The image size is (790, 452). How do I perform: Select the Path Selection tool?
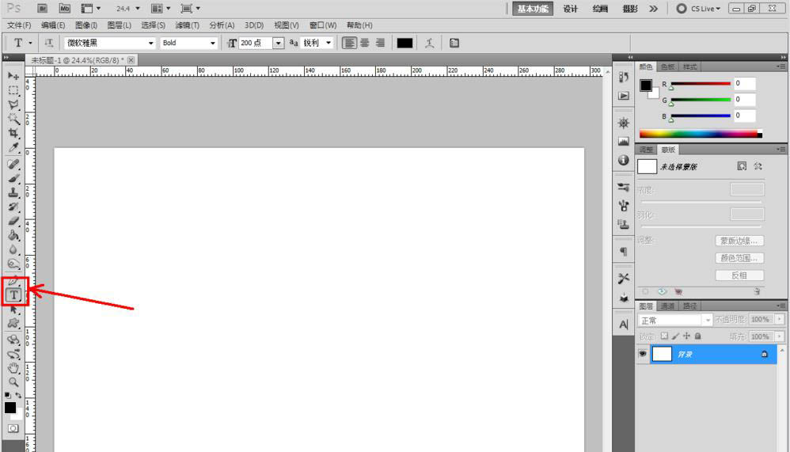[x=13, y=310]
